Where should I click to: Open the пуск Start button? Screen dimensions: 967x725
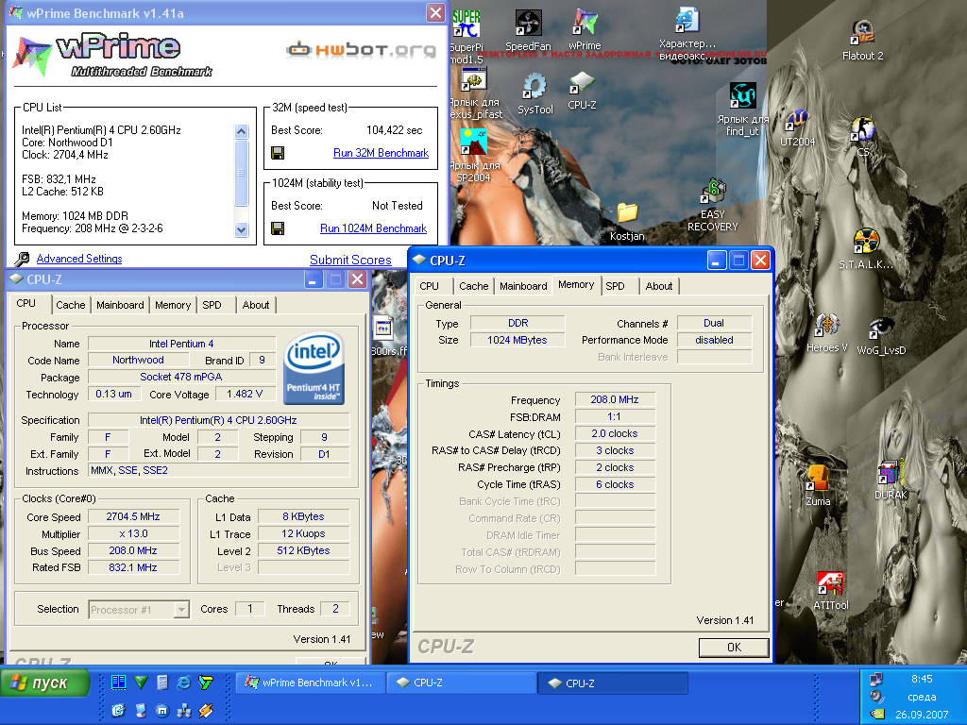pyautogui.click(x=45, y=683)
